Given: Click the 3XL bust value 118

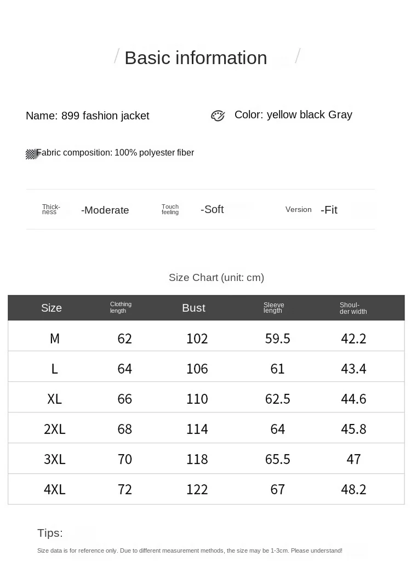Looking at the screenshot, I should tap(197, 459).
